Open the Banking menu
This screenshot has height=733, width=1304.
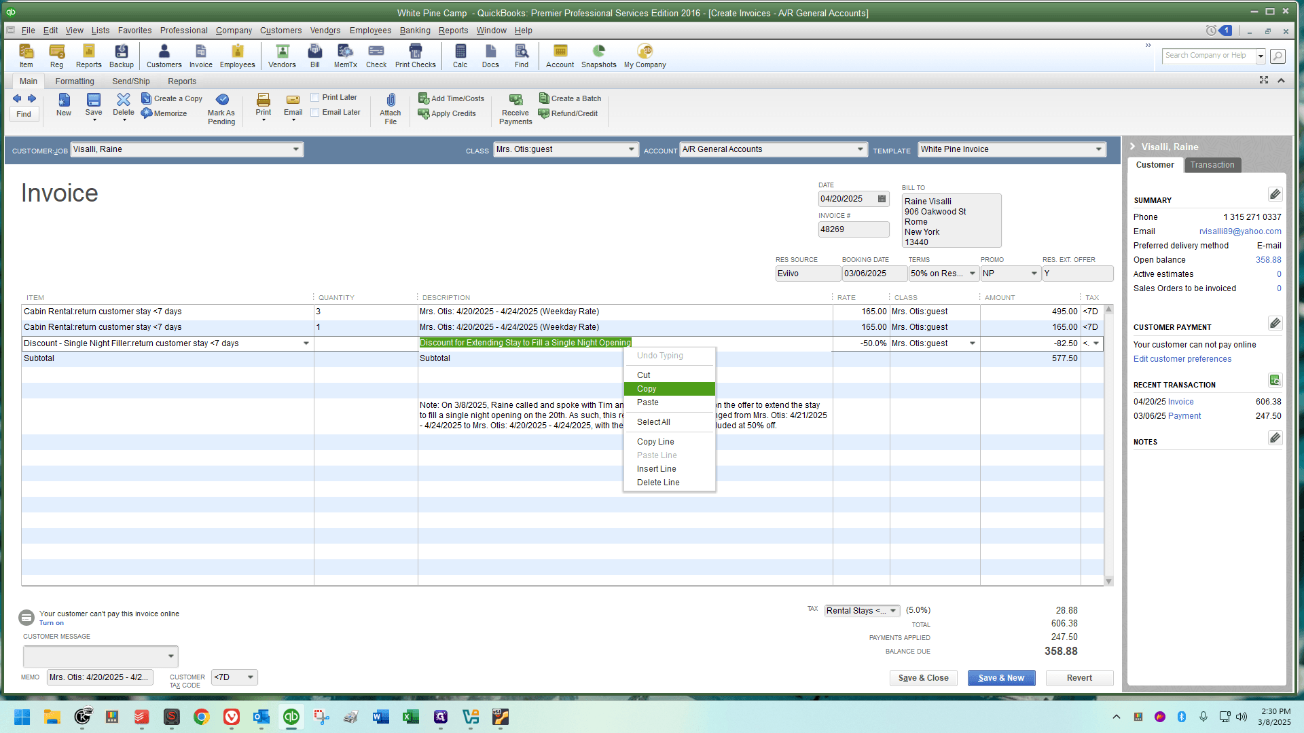pyautogui.click(x=415, y=31)
